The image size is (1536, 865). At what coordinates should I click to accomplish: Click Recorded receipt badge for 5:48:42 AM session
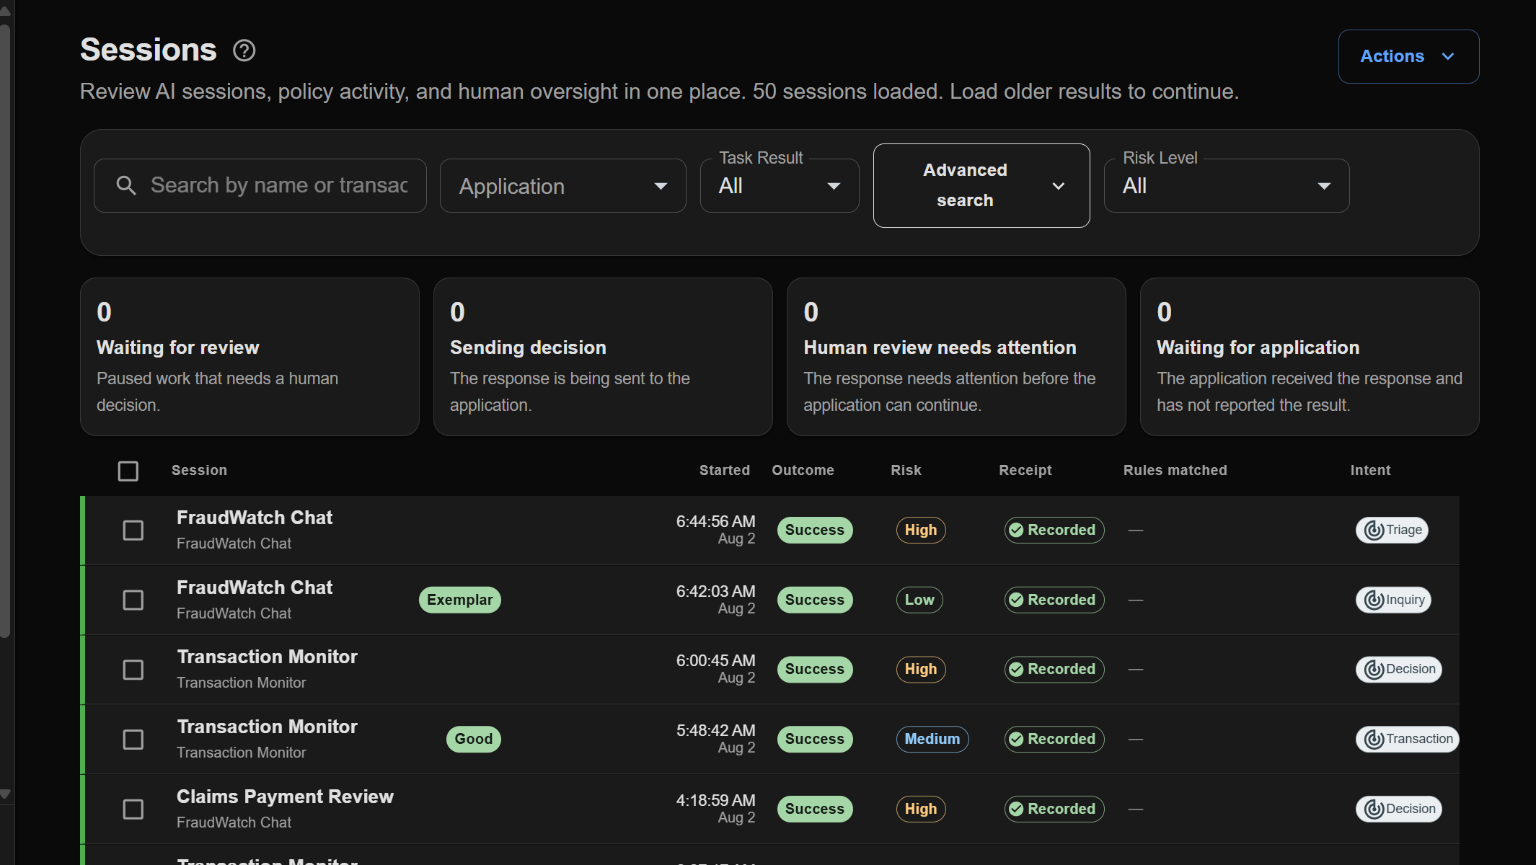(x=1054, y=739)
